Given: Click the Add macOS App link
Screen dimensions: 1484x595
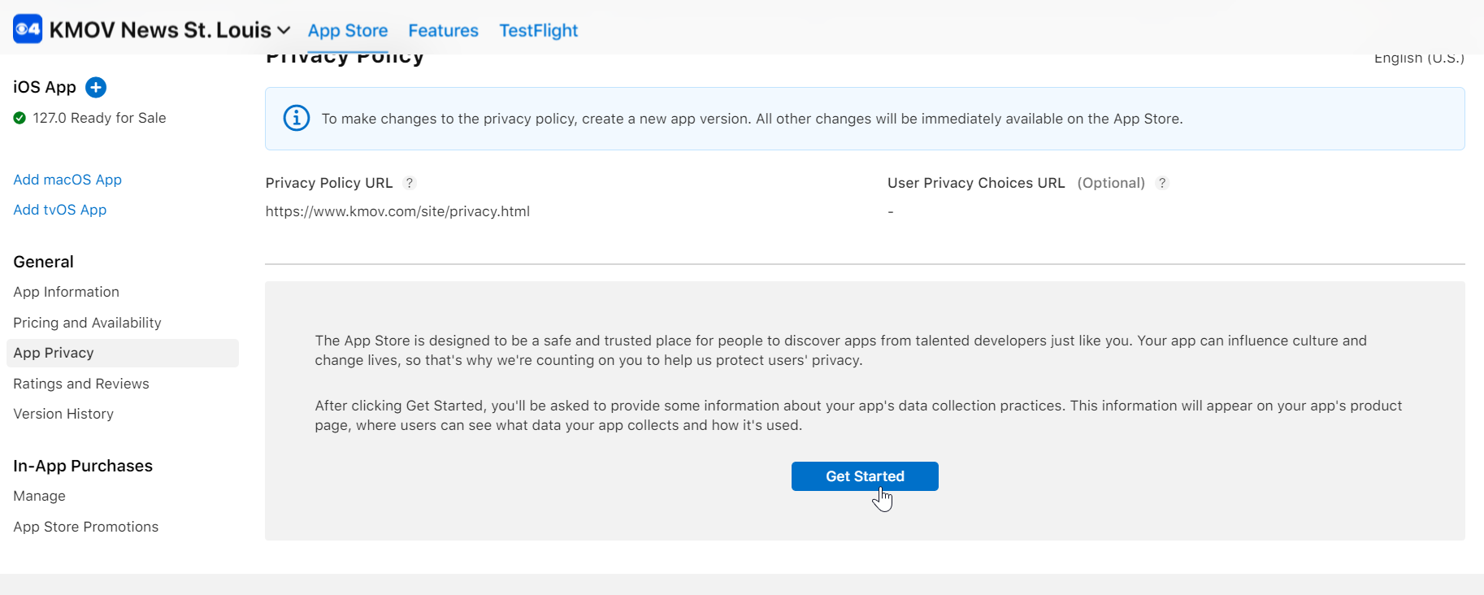Looking at the screenshot, I should [x=67, y=180].
